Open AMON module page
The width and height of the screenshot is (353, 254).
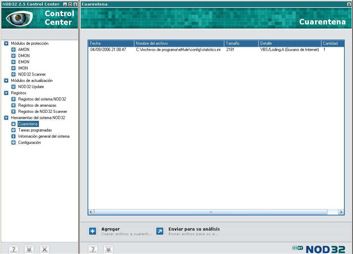click(x=24, y=50)
